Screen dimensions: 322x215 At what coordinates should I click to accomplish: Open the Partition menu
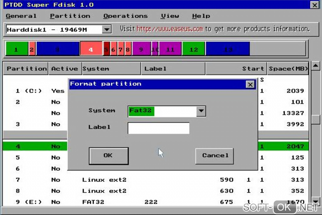(x=70, y=16)
